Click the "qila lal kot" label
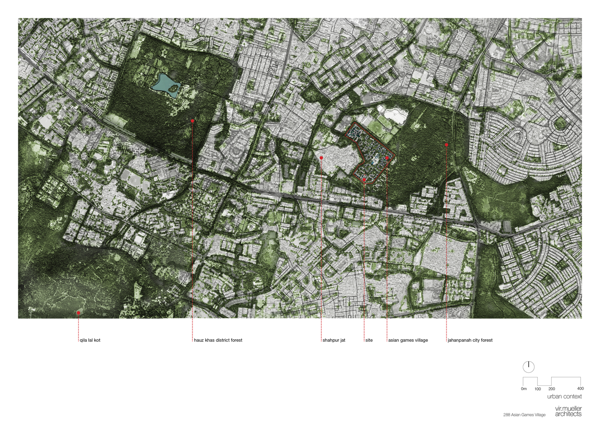This screenshot has height=424, width=600. [x=90, y=340]
